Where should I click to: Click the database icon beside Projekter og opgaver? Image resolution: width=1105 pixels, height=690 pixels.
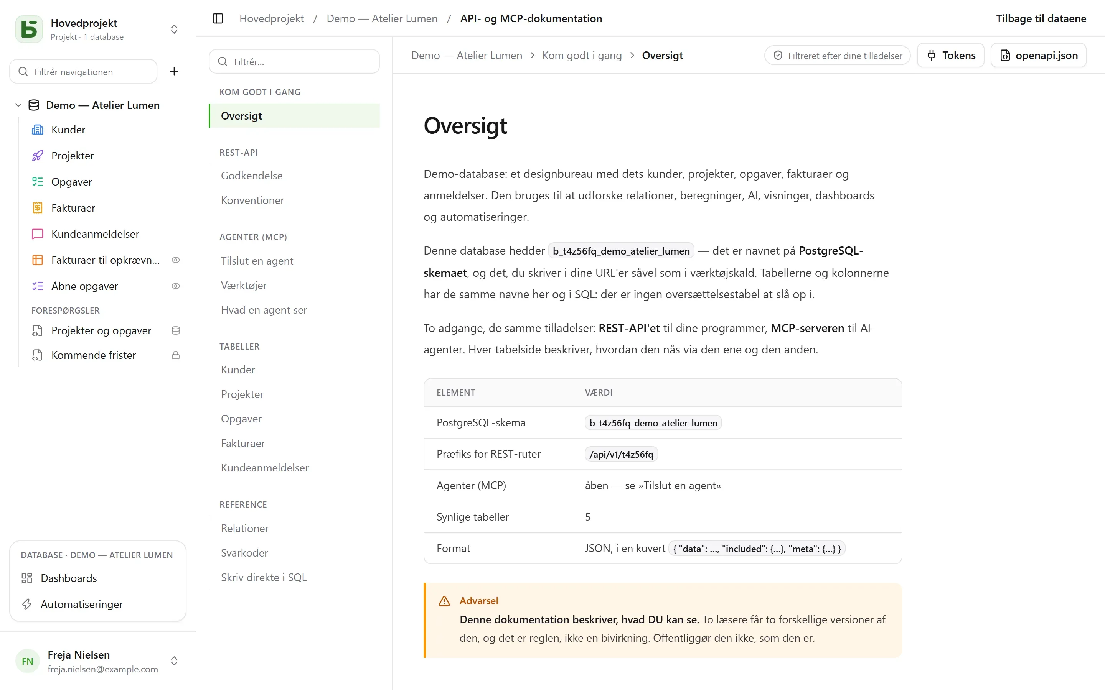coord(175,330)
